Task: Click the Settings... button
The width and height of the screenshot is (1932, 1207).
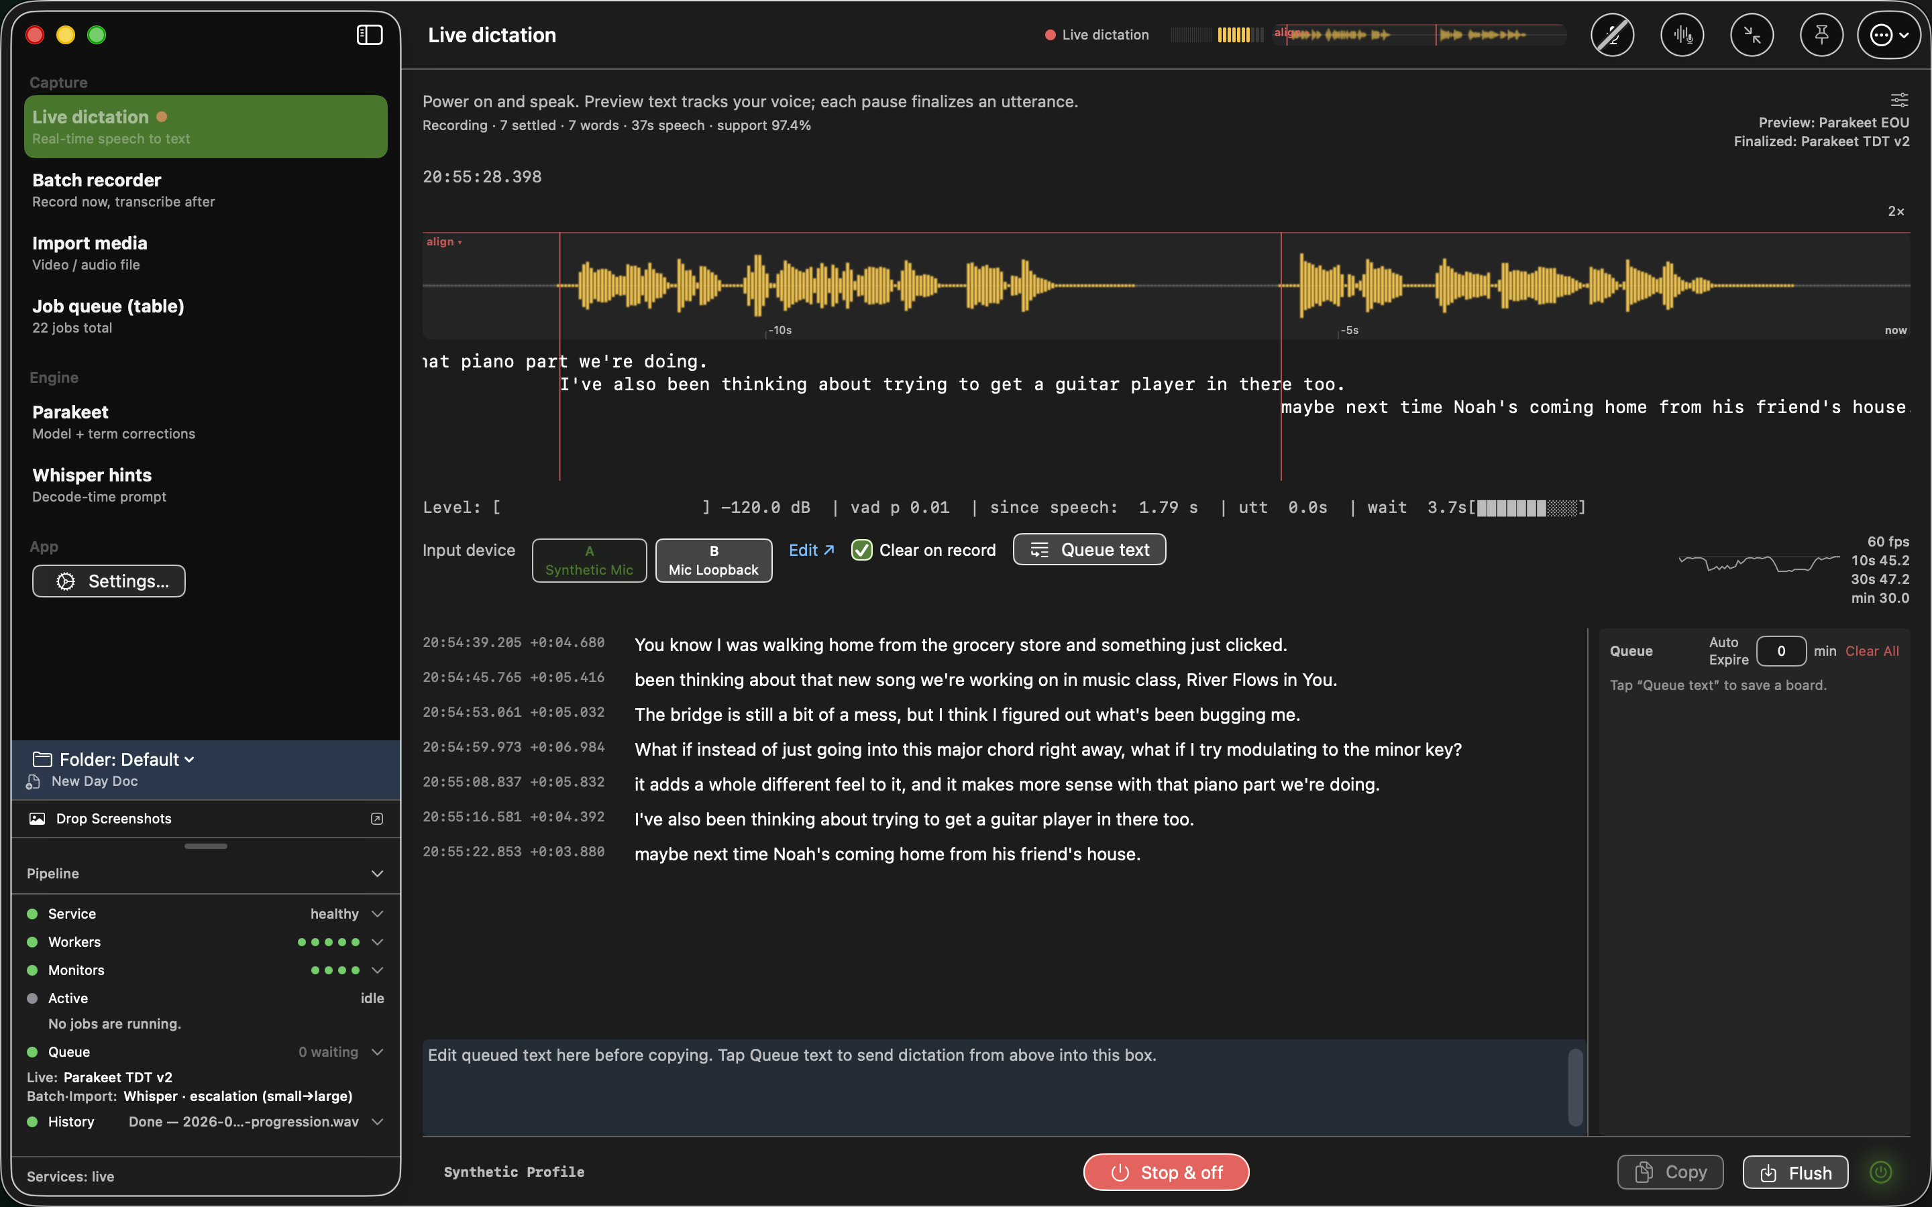Action: (x=109, y=581)
